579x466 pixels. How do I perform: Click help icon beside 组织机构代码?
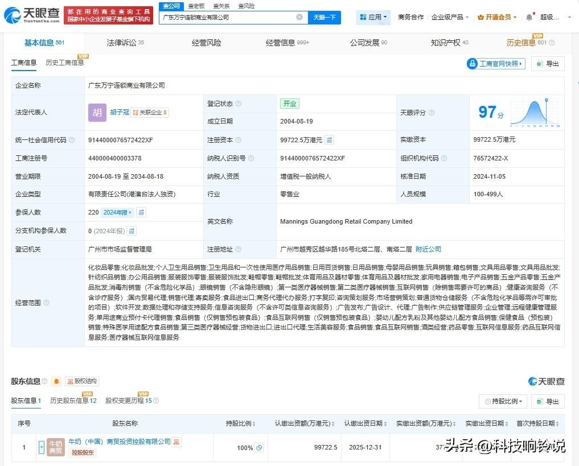click(x=444, y=158)
